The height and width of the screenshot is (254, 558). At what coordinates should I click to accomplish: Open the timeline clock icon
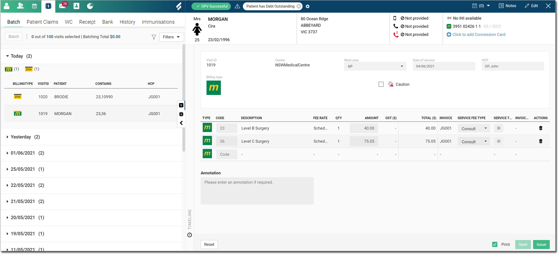click(x=190, y=235)
